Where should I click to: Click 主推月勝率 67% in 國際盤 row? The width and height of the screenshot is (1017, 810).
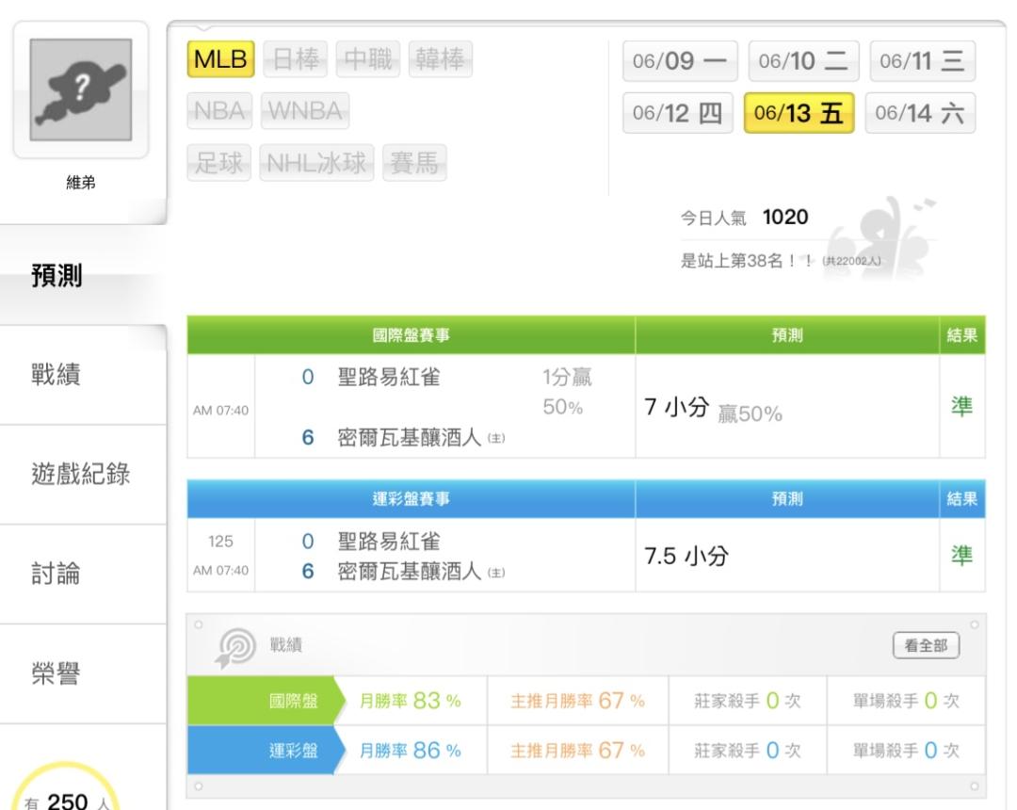click(x=578, y=701)
